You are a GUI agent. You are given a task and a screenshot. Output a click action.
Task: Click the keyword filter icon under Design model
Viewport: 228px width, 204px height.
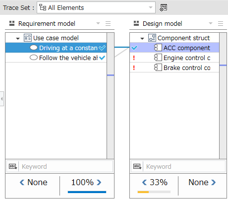point(137,166)
